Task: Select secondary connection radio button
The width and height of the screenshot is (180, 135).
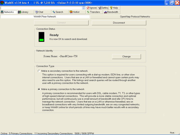Action: coord(39,71)
